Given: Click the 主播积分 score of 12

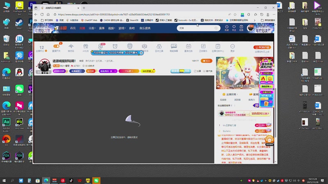Looking at the screenshot, I should coord(41,48).
